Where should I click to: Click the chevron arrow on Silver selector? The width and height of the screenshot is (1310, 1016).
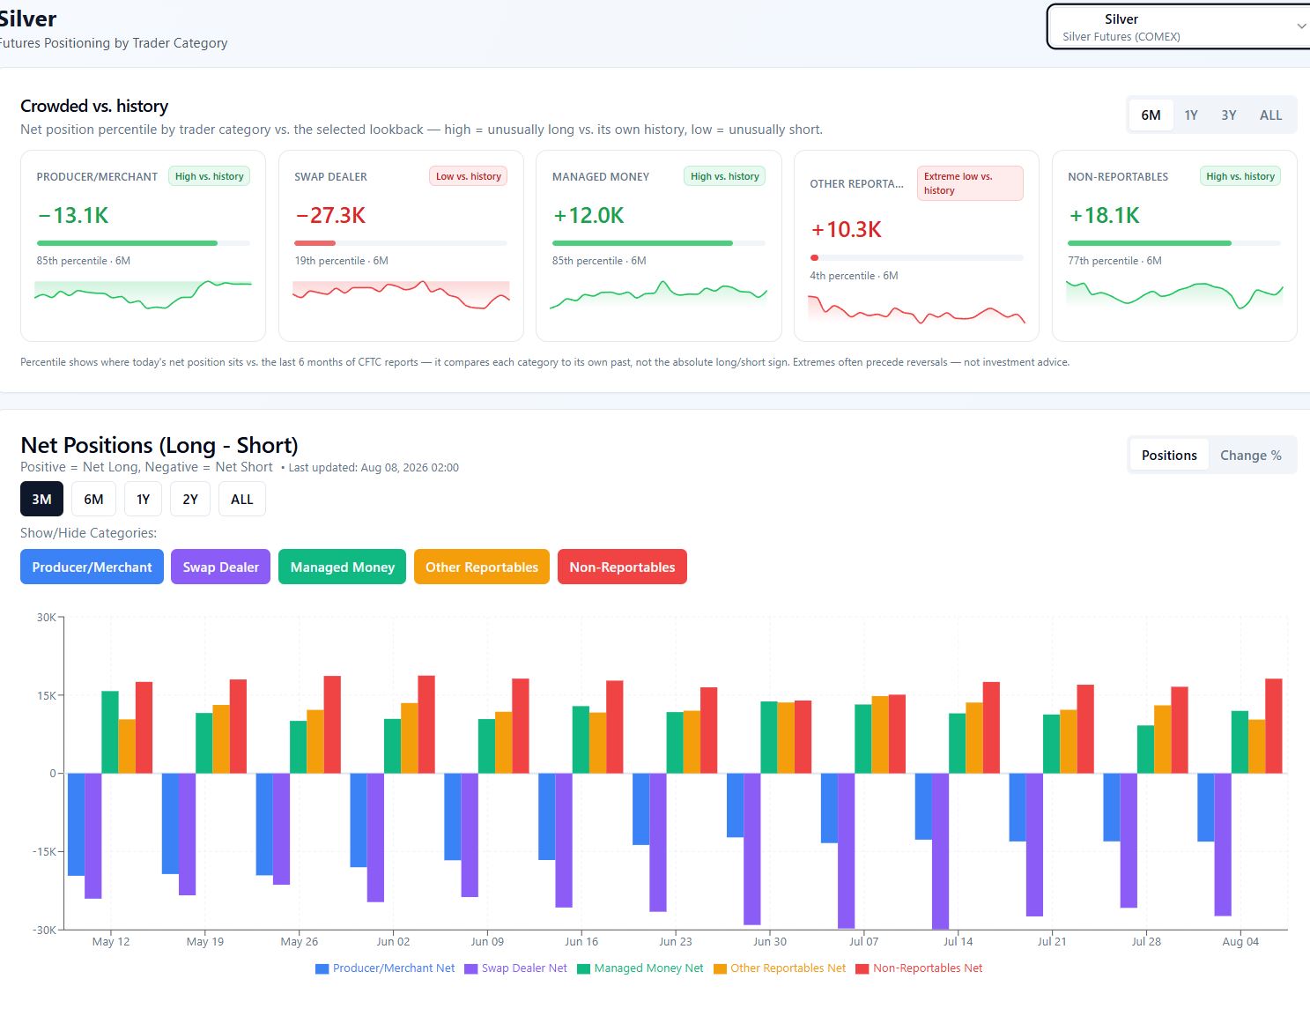[x=1301, y=26]
